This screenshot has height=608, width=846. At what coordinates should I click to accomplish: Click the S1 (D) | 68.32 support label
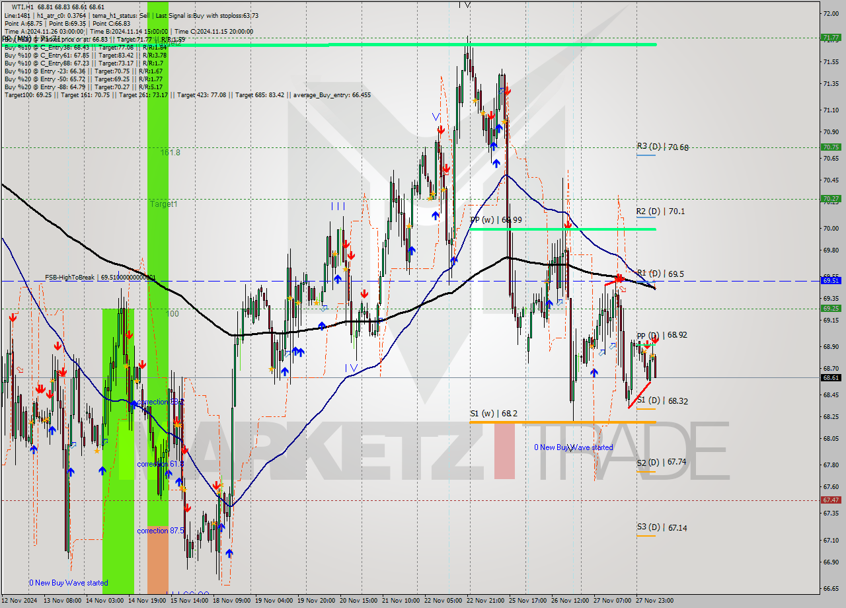[662, 400]
